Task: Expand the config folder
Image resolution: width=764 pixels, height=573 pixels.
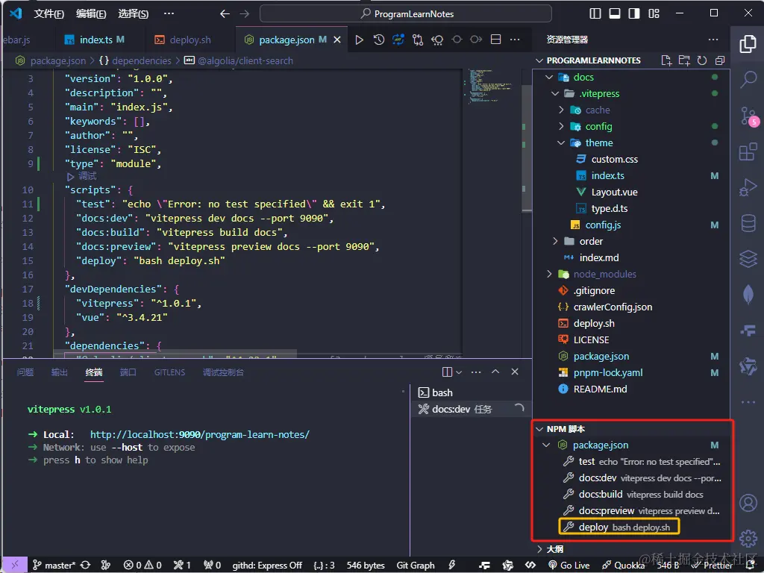Action: click(561, 126)
